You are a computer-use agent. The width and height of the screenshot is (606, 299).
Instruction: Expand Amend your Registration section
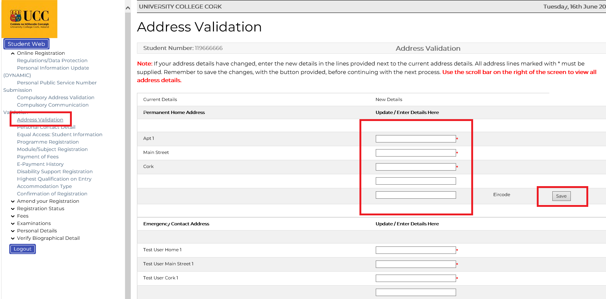[13, 201]
